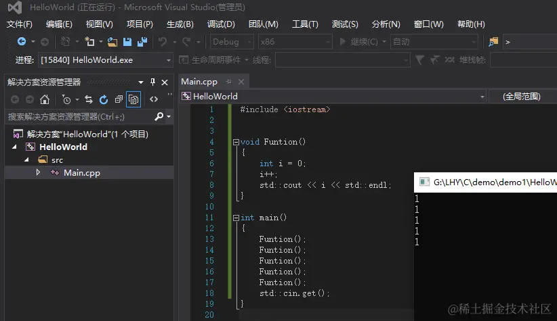Click the icon left of 堆栈帧
The image size is (557, 321).
[449, 60]
